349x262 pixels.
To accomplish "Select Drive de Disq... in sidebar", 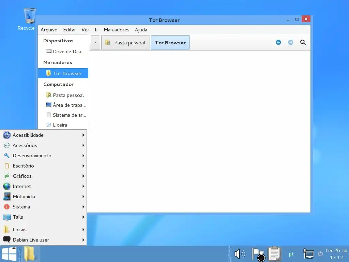I will pos(63,52).
